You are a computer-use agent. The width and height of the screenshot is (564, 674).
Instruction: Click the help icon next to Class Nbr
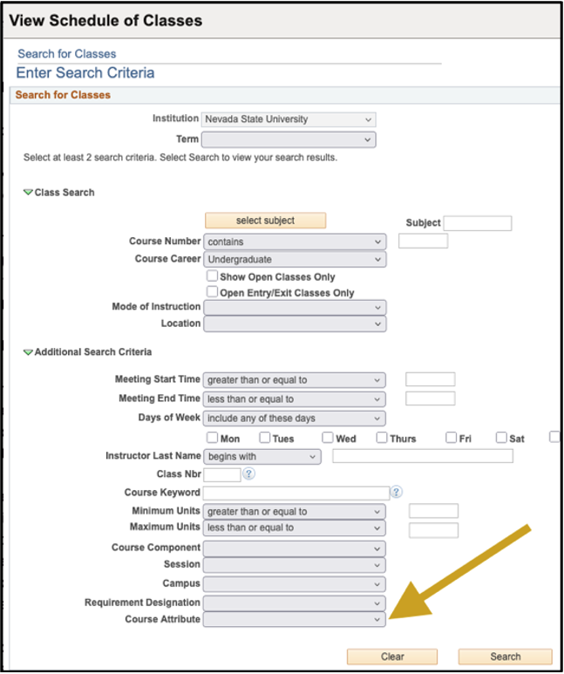248,474
